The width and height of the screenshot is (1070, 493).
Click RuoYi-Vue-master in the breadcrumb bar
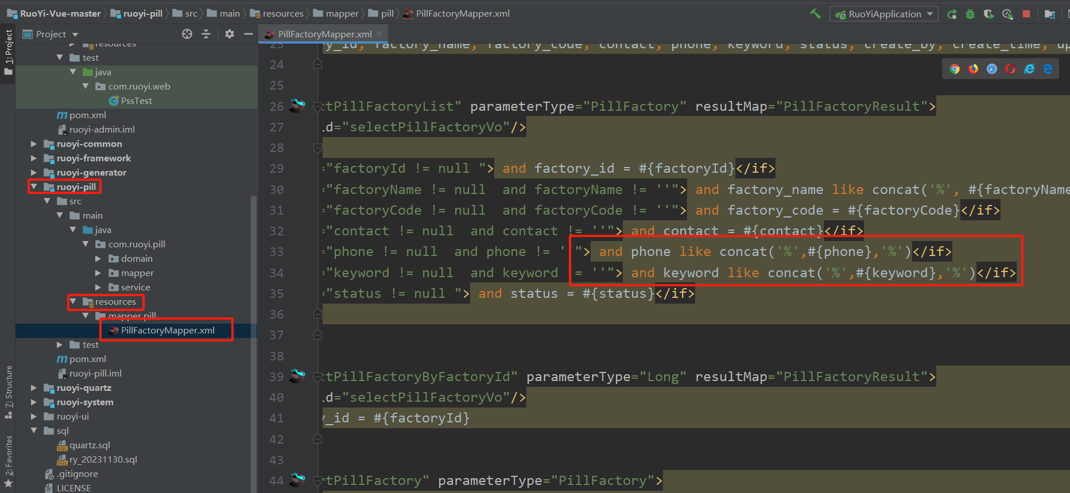(x=54, y=13)
